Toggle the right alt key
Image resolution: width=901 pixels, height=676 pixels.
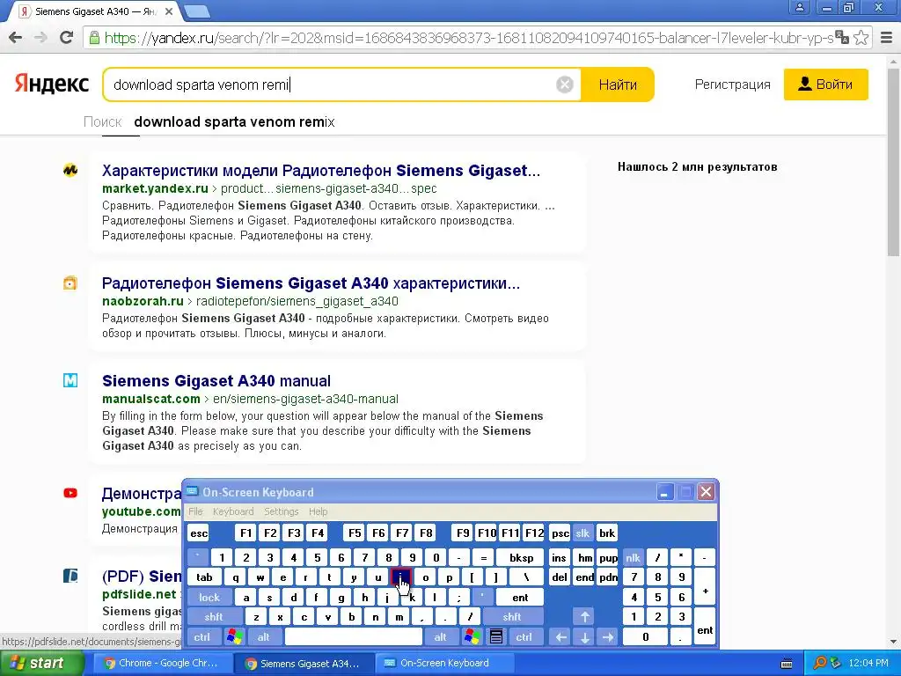pos(440,637)
